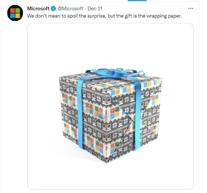Click the blank white area below the gift

pyautogui.click(x=110, y=176)
